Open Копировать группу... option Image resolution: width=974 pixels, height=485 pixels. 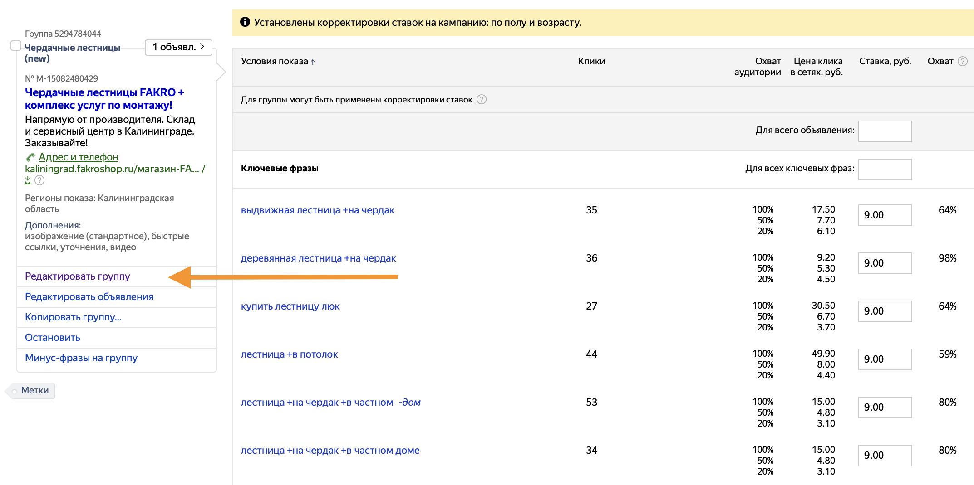pyautogui.click(x=73, y=317)
